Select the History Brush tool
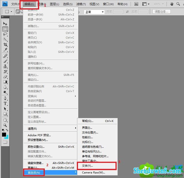Image resolution: width=184 pixels, height=178 pixels. point(5,71)
